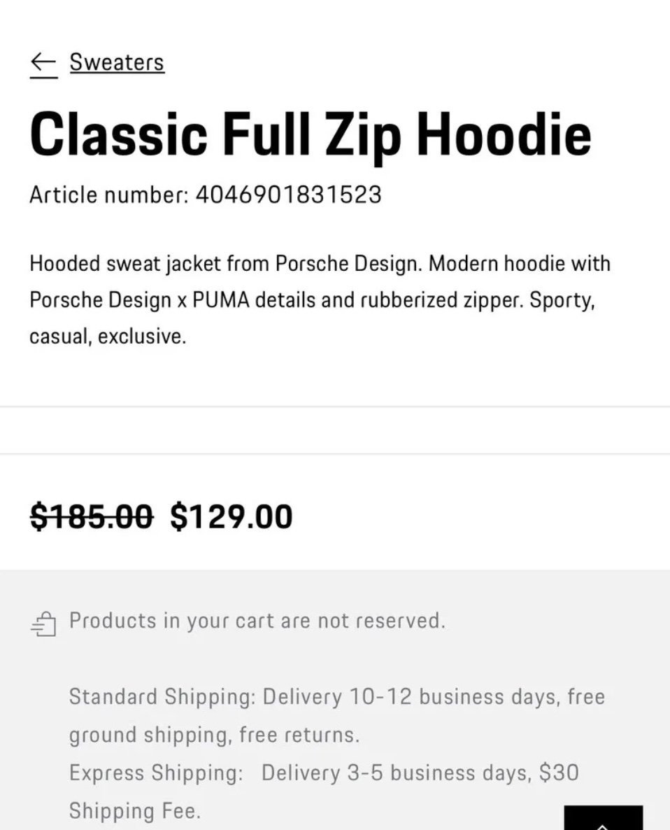
Task: Click 'Hooded sweat jacket from Porsche Design' sentence
Action: coord(226,264)
